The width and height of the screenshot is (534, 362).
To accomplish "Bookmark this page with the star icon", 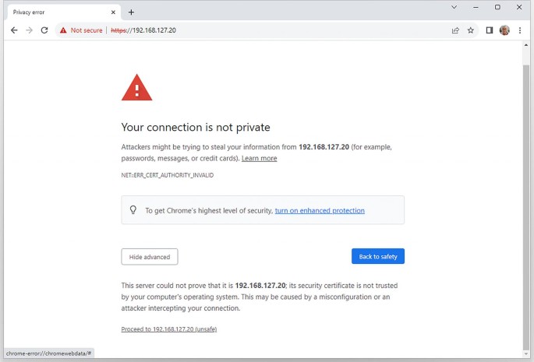I will (x=471, y=30).
